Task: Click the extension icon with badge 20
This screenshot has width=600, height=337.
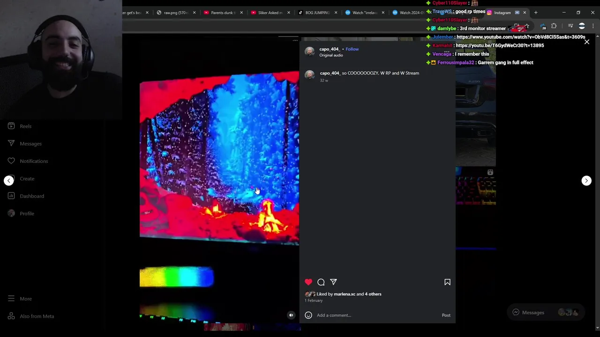Action: point(543,26)
